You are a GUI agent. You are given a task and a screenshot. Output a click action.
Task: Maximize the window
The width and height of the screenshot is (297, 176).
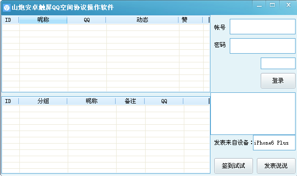coord(272,5)
